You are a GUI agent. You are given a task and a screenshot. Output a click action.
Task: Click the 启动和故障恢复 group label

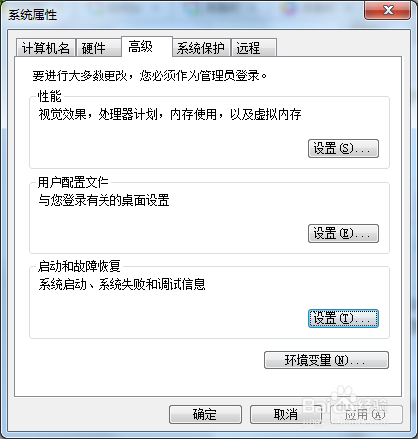pos(79,266)
